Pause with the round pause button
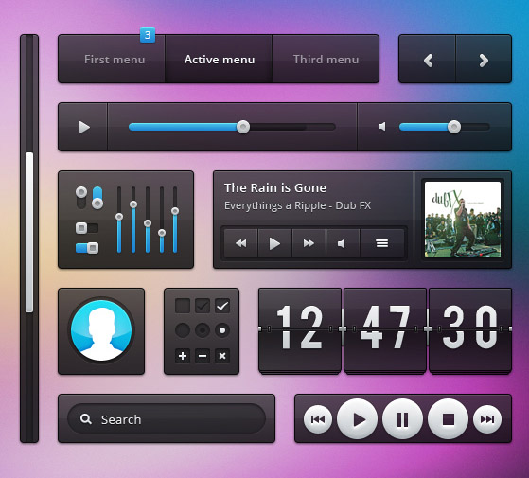The height and width of the screenshot is (478, 529). (x=402, y=419)
